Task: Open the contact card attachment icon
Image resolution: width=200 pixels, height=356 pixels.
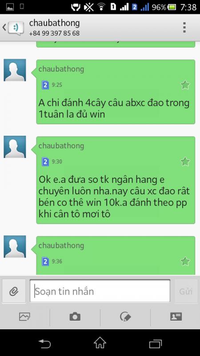Action: click(176, 316)
